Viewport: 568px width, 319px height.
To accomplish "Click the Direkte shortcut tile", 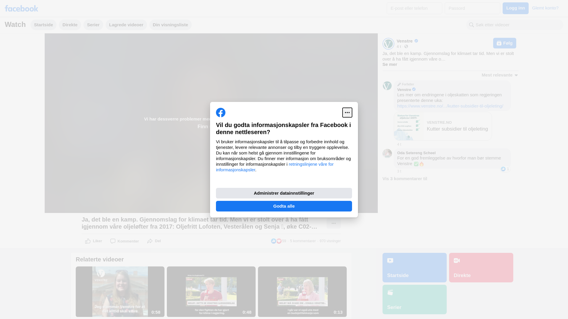I will [481, 268].
